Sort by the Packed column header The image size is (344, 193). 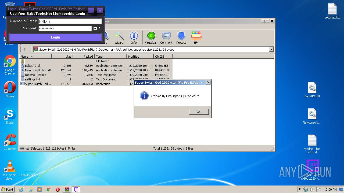pyautogui.click(x=84, y=57)
